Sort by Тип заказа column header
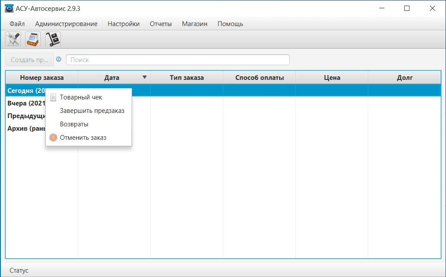 pos(187,78)
